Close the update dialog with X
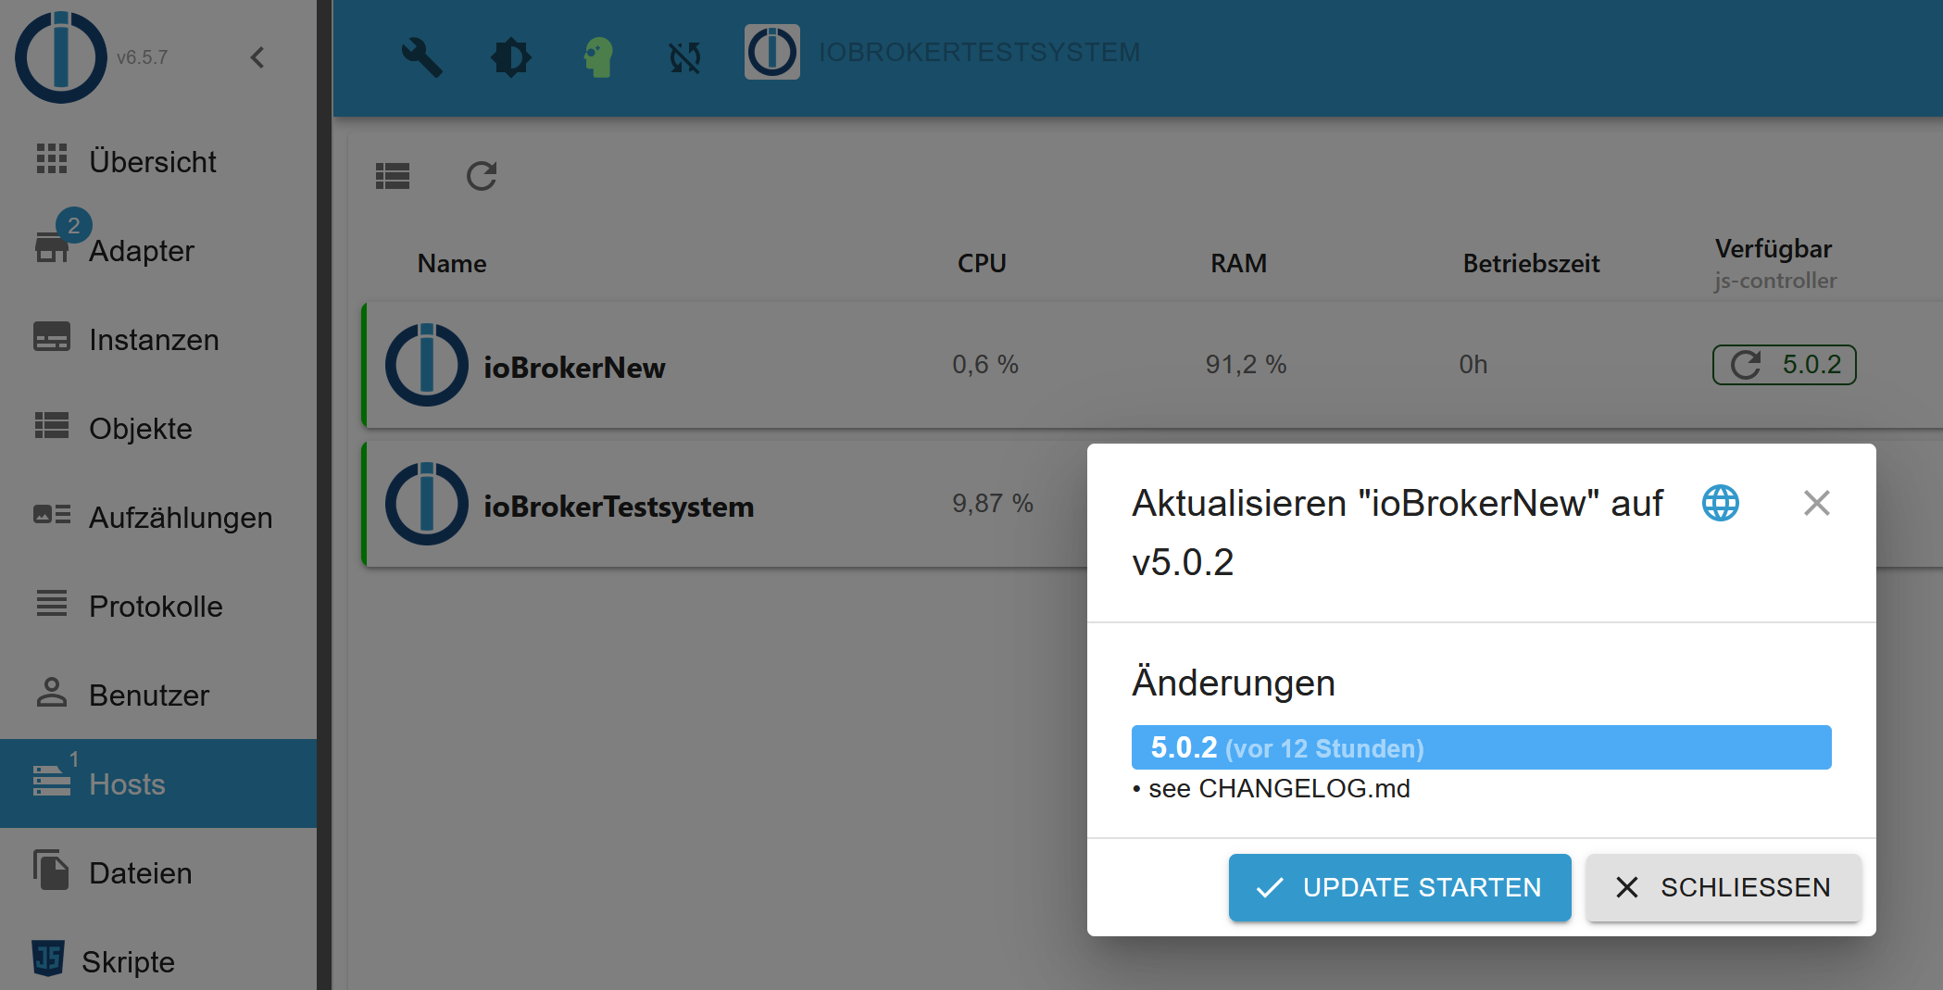Image resolution: width=1943 pixels, height=990 pixels. (1816, 503)
